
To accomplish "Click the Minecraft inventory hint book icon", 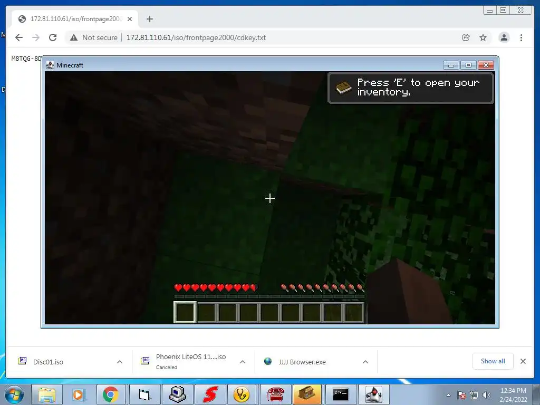I will [x=343, y=88].
